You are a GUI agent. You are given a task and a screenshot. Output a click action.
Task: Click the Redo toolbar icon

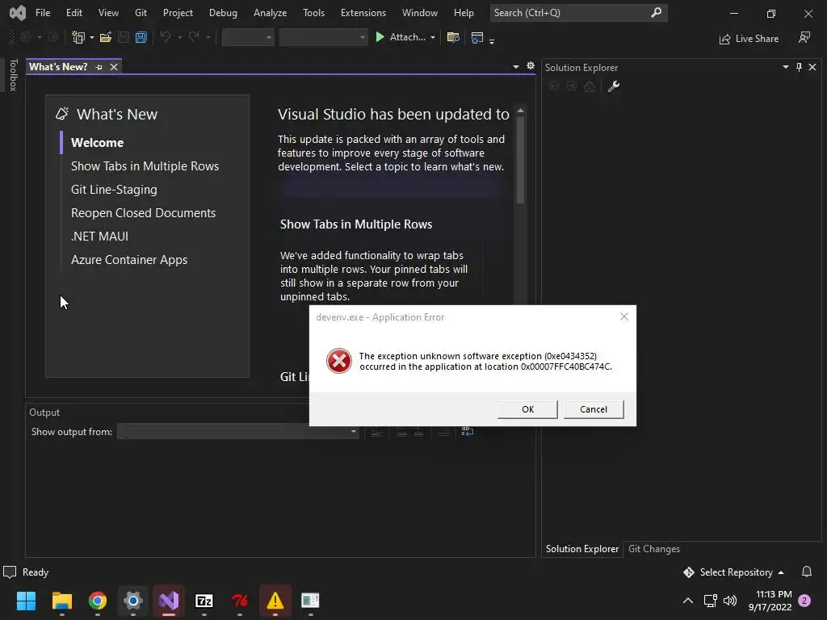point(194,37)
